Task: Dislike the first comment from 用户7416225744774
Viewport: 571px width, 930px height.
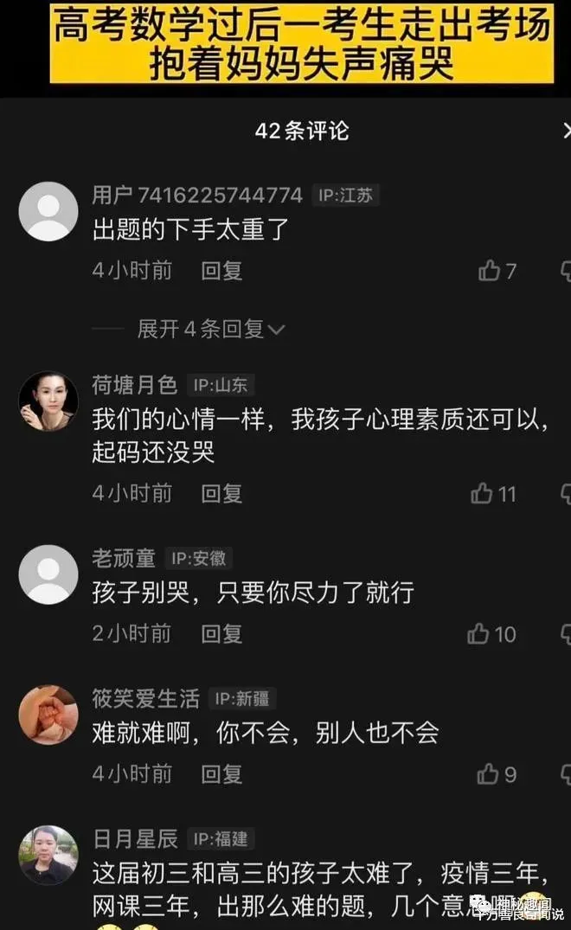Action: [566, 271]
